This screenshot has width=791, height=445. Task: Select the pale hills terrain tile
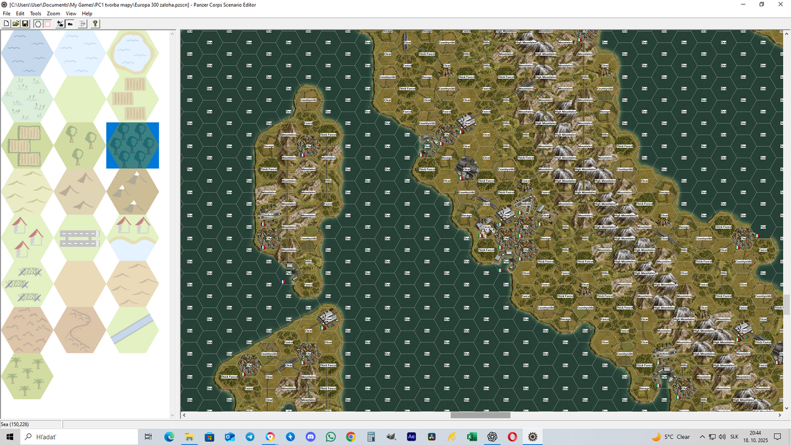pos(27,192)
